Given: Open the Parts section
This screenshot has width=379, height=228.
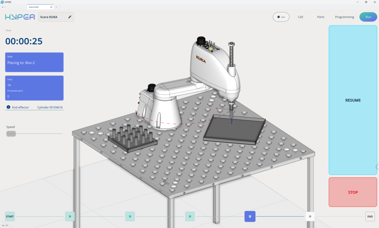Looking at the screenshot, I should [x=320, y=17].
